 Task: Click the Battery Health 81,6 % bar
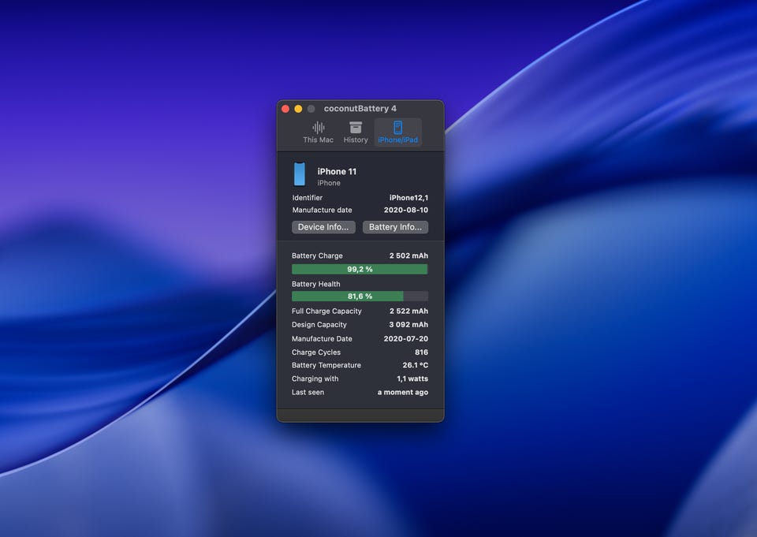click(360, 296)
